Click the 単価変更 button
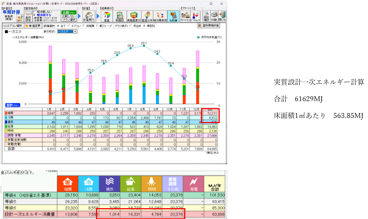This screenshot has height=219, width=368. click(33, 26)
